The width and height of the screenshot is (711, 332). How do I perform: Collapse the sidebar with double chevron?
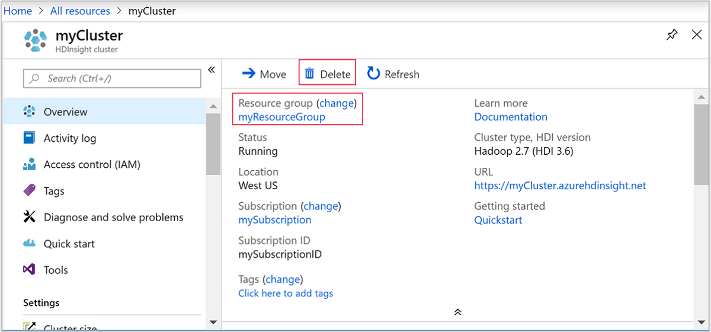(212, 70)
